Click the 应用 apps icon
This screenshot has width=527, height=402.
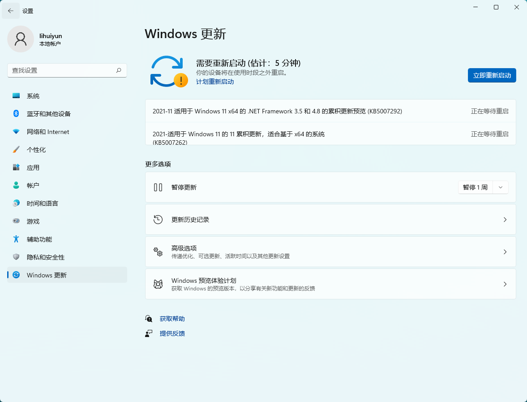tap(16, 167)
